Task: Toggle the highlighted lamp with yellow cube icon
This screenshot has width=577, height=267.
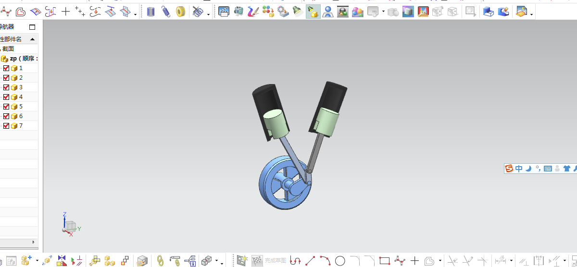Action: 313,12
